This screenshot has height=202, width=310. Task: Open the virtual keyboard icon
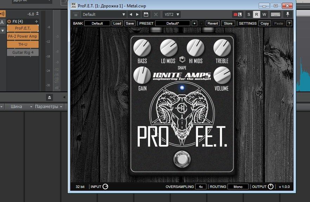pyautogui.click(x=275, y=14)
